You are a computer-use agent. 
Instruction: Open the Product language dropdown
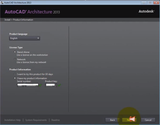pyautogui.click(x=25, y=38)
